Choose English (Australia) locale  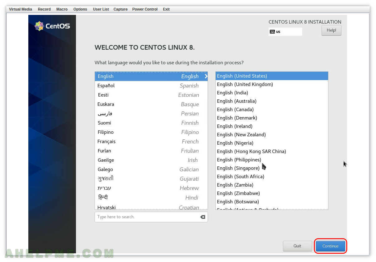tap(272, 101)
